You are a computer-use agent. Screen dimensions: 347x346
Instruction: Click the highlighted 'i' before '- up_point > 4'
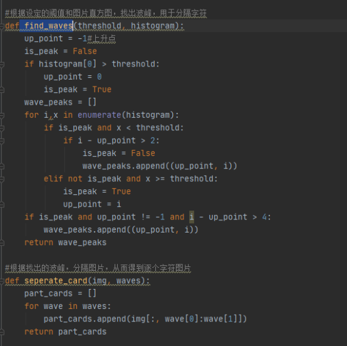tap(192, 217)
